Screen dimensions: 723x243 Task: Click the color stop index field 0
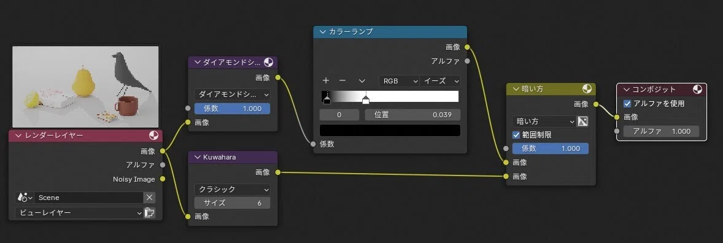(x=339, y=115)
